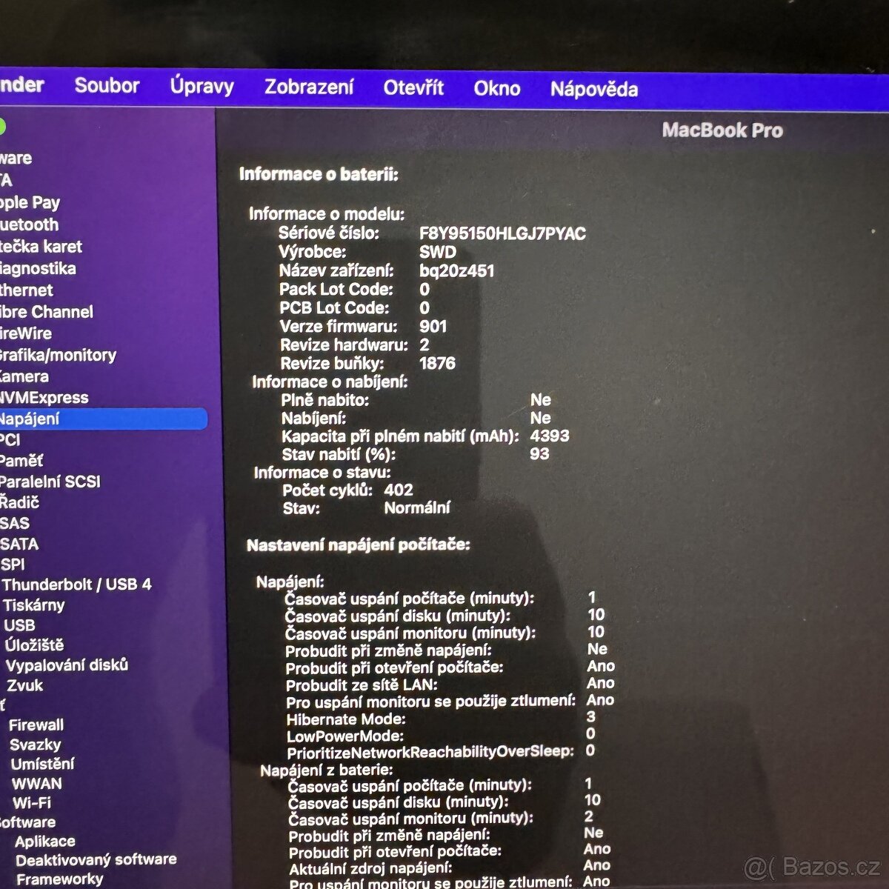
Task: Click the device name bq20z451
Action: pyautogui.click(x=456, y=270)
